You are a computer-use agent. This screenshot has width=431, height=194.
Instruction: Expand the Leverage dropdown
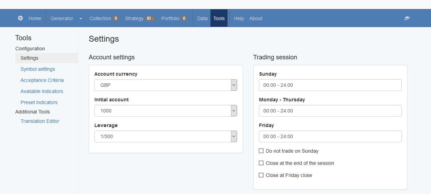tap(166, 136)
